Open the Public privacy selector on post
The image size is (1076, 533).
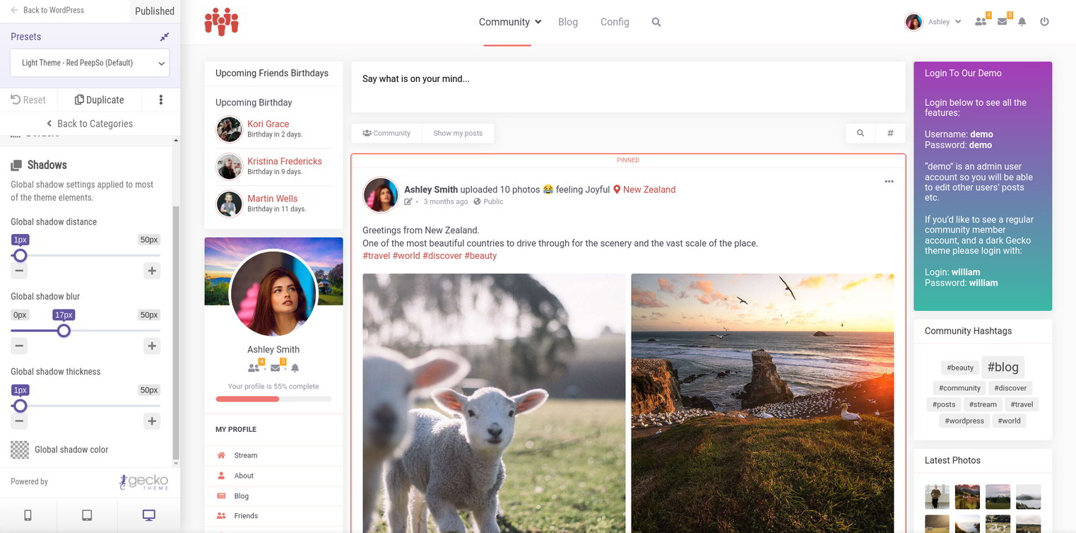pos(488,201)
